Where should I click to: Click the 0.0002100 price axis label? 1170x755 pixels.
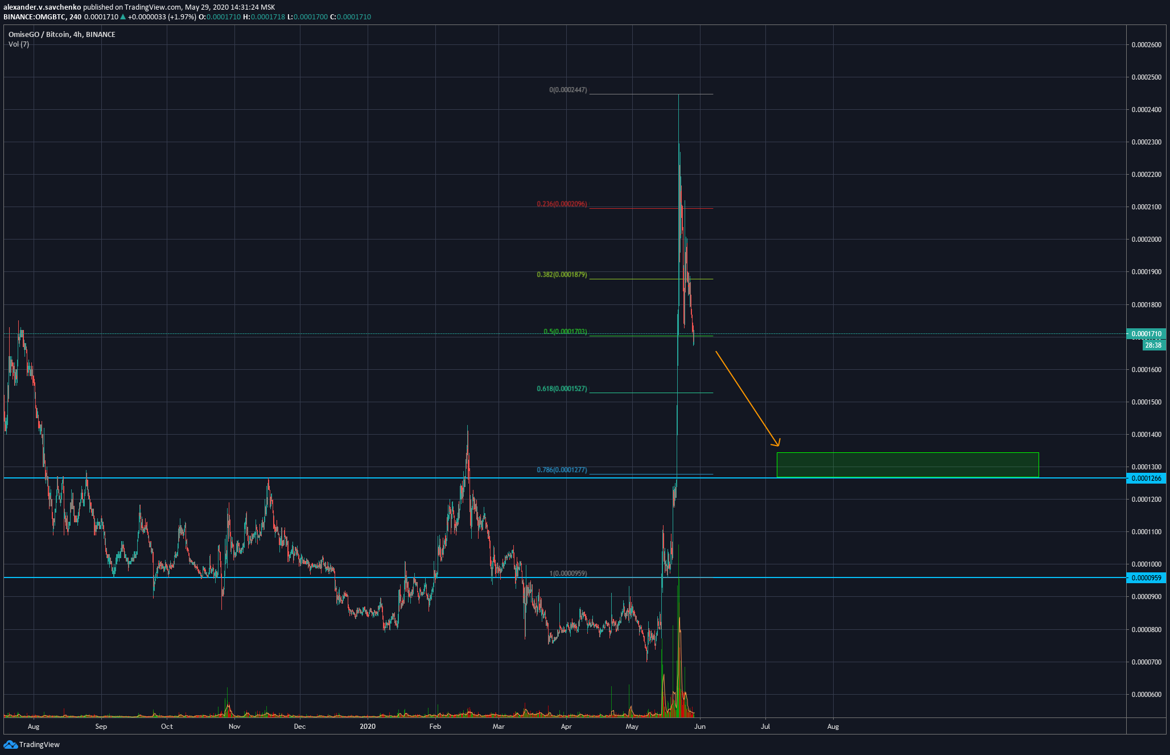click(x=1146, y=207)
